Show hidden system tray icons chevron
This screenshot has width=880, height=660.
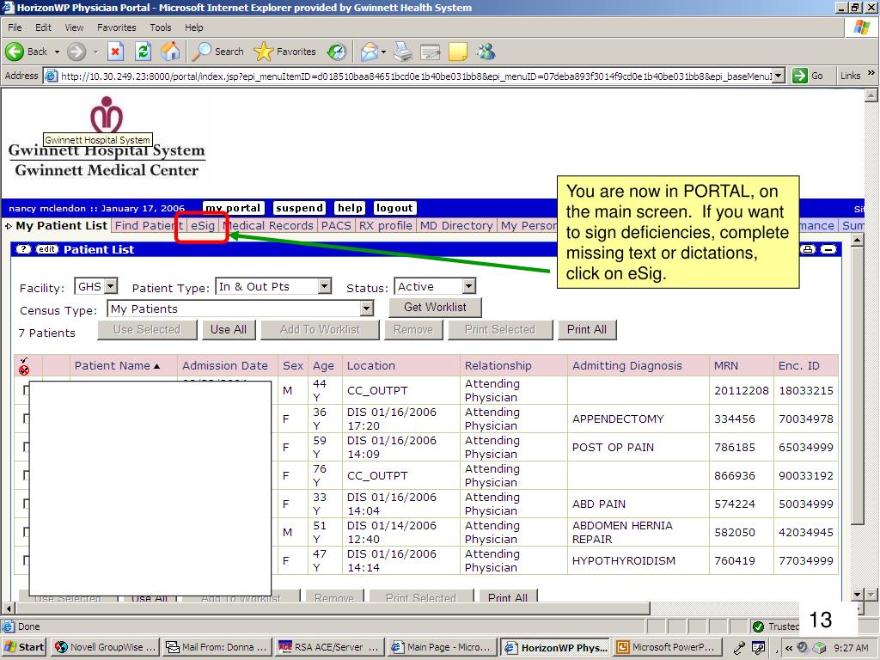(x=789, y=648)
